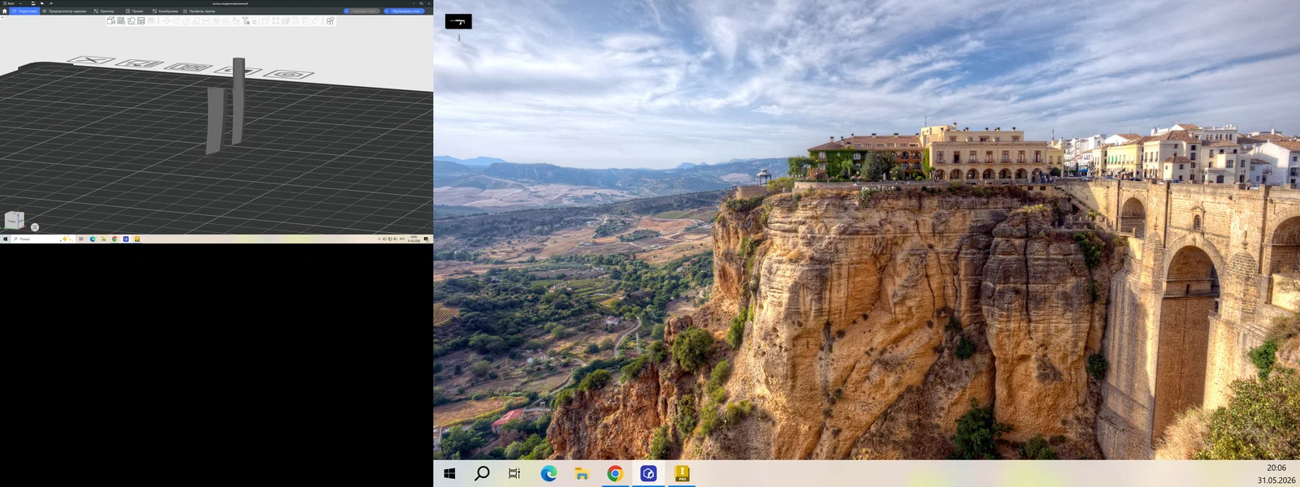Select the shorter gray object on plate
1300x487 pixels.
214,120
